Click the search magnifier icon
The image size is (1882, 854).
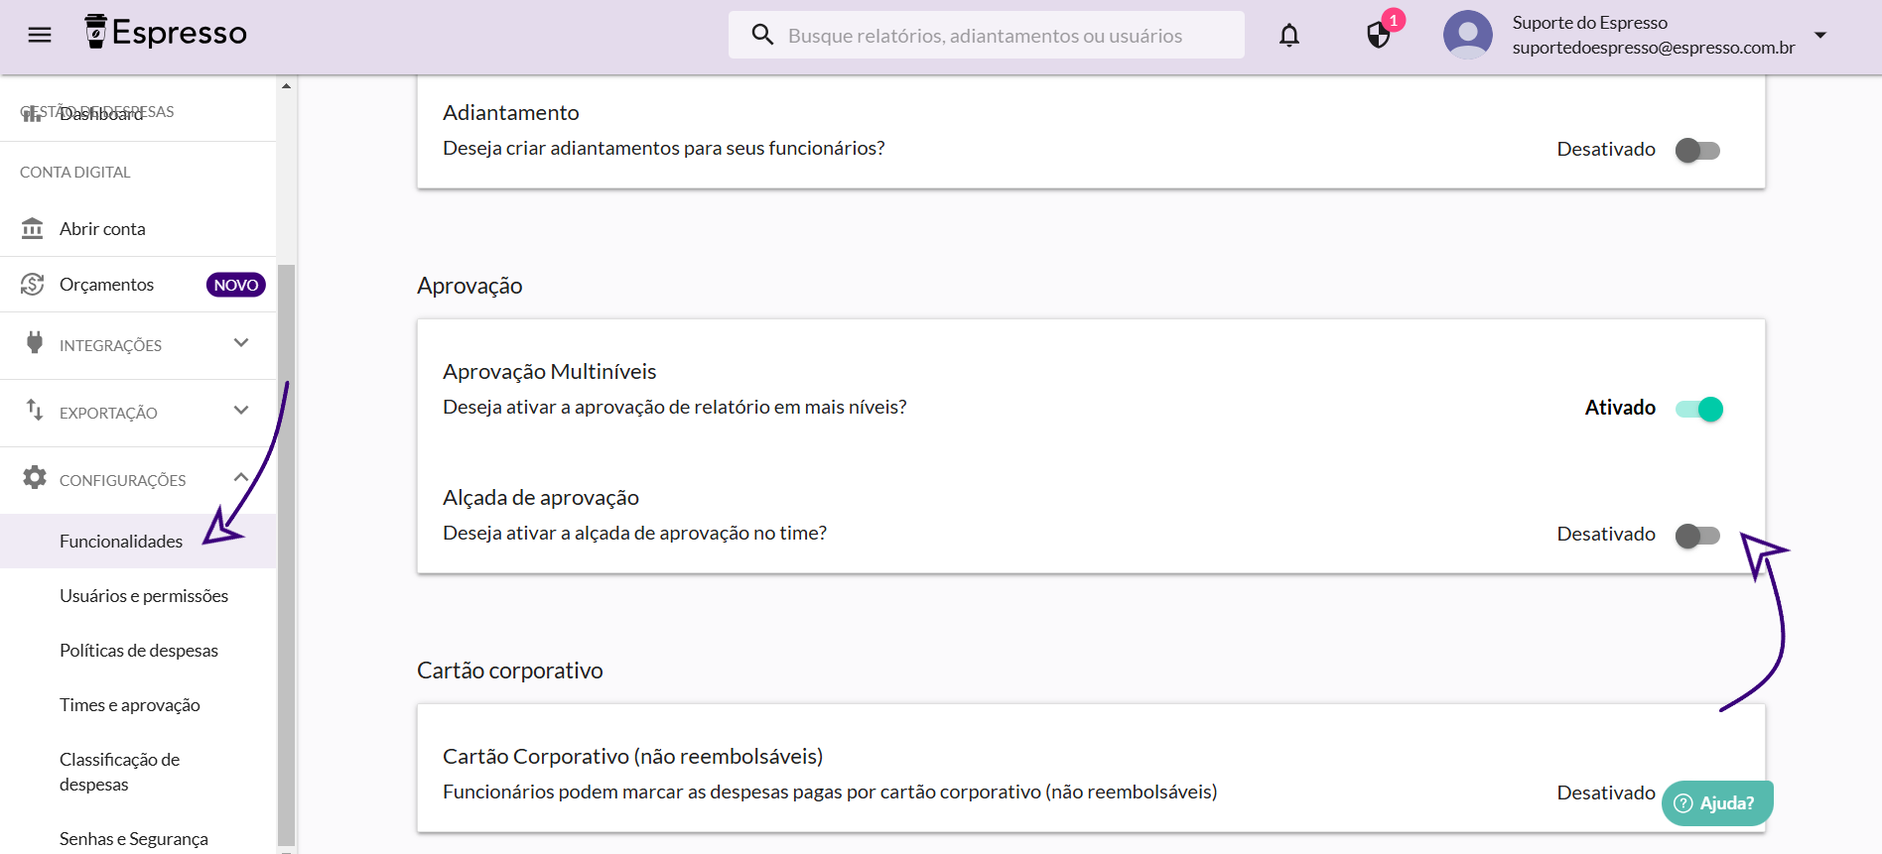(x=762, y=35)
